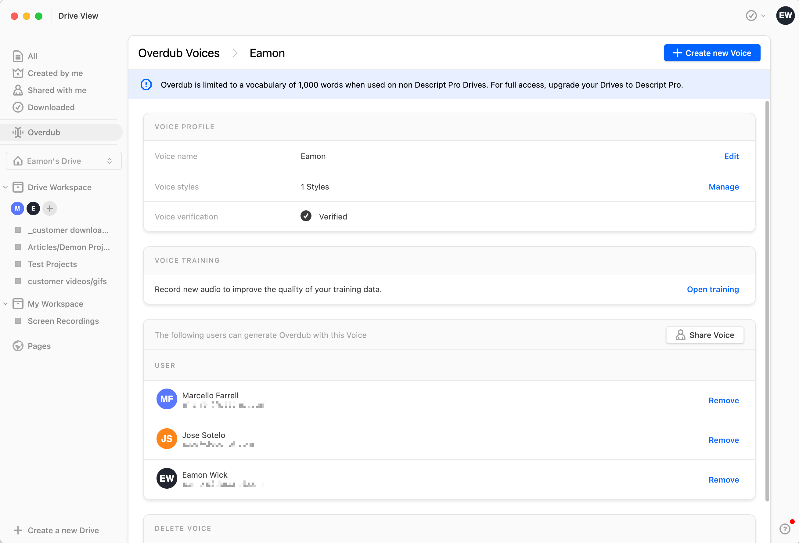This screenshot has height=543, width=799.
Task: Navigate back to Overdub Voices breadcrumb
Action: (179, 53)
